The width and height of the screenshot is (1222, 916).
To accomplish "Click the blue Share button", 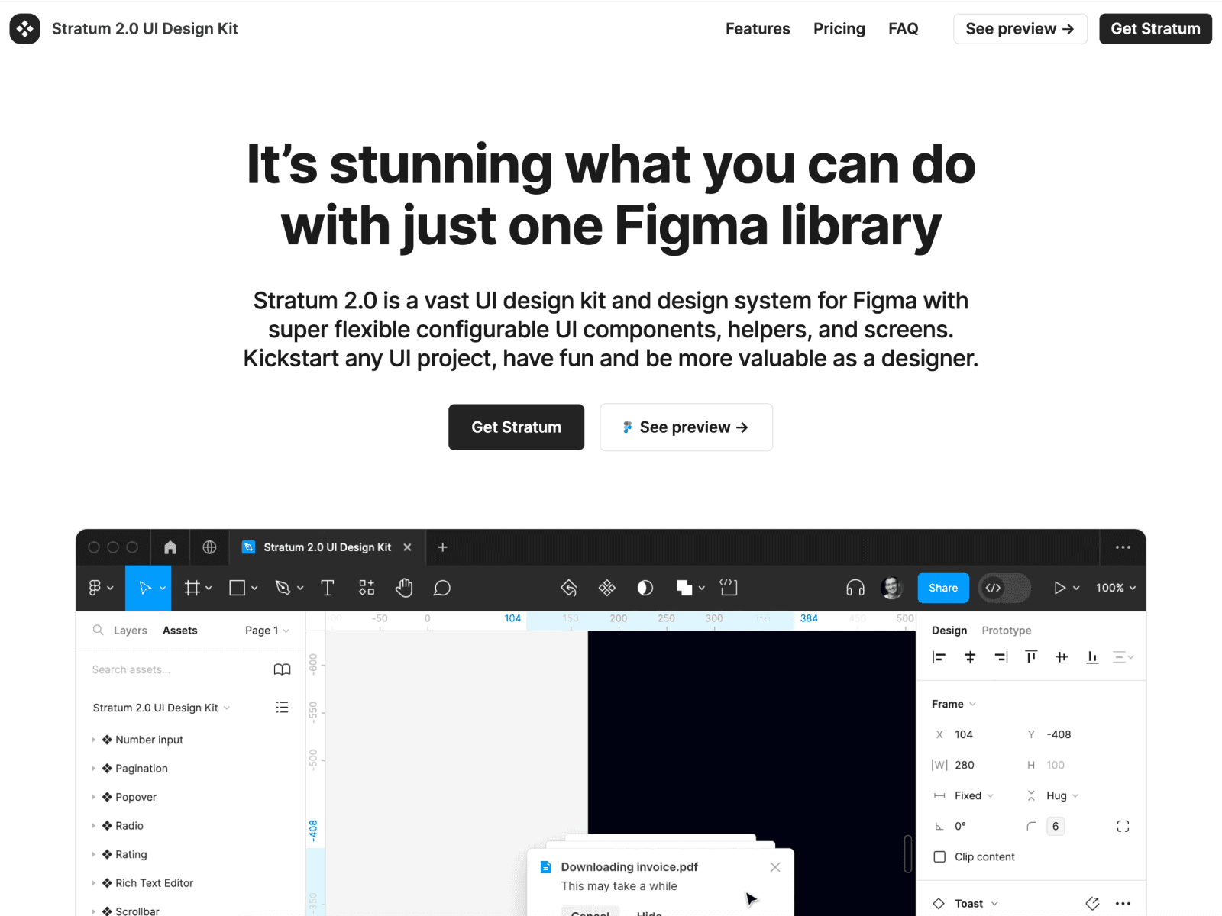I will [943, 588].
